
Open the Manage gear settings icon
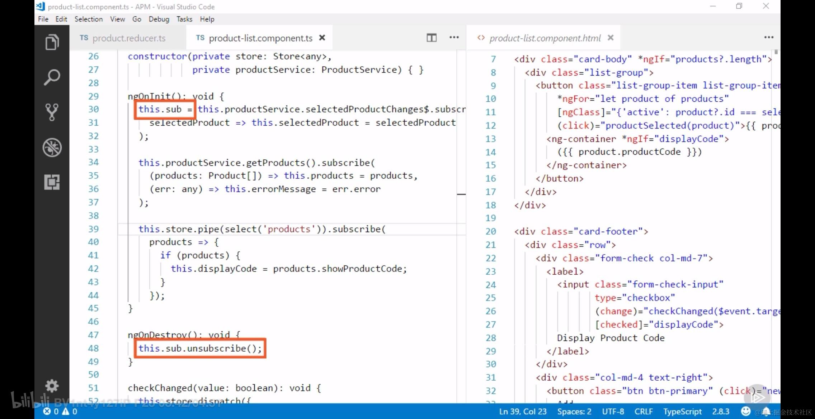(52, 386)
